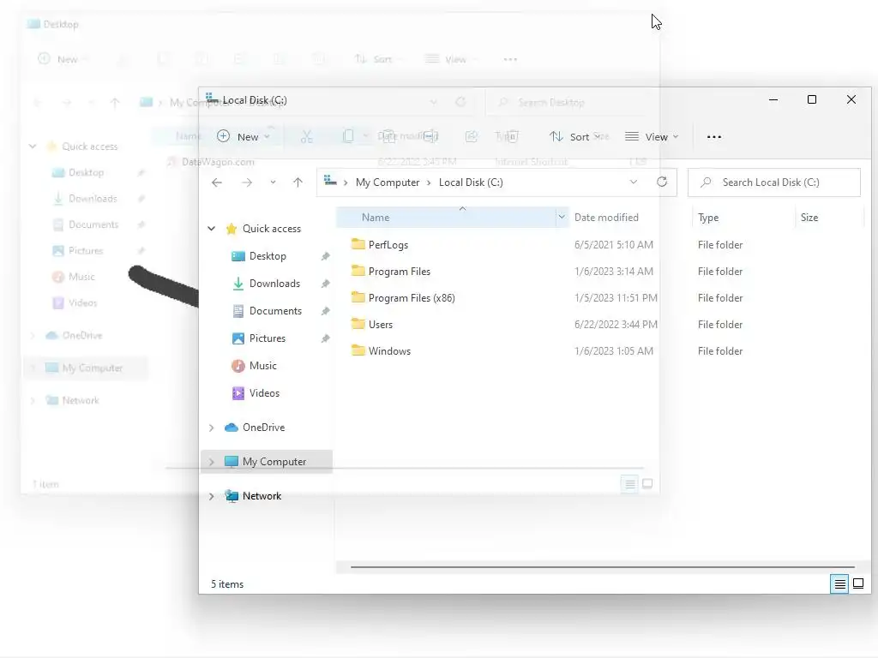Click date 1/5/2023 11:51 PM

(616, 297)
